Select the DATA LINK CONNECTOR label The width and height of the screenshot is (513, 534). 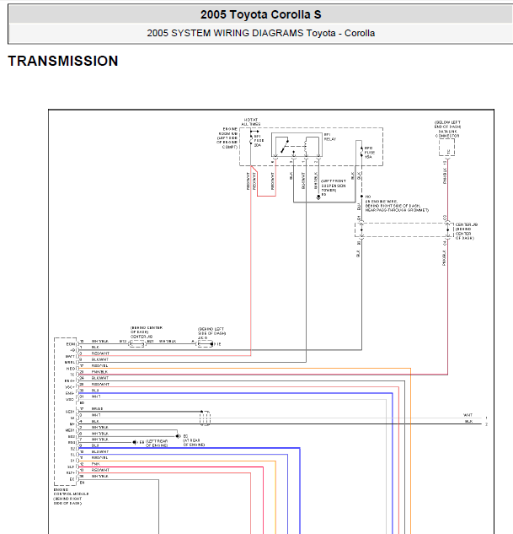point(447,133)
